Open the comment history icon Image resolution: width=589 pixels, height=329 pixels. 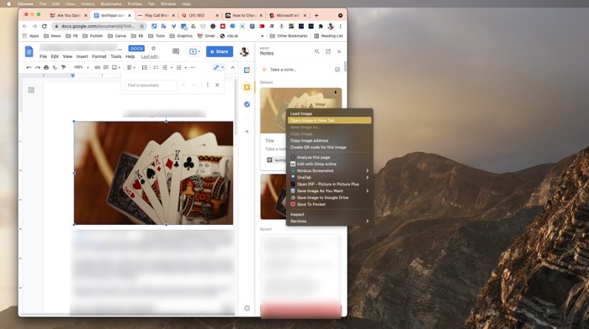[176, 51]
